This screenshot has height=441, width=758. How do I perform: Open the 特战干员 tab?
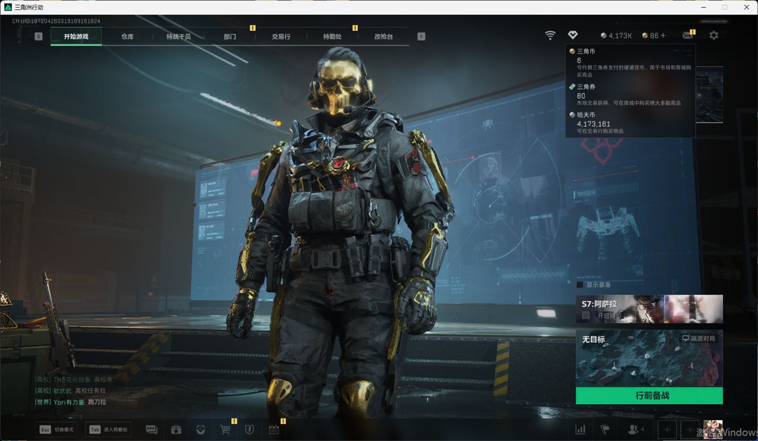click(178, 36)
